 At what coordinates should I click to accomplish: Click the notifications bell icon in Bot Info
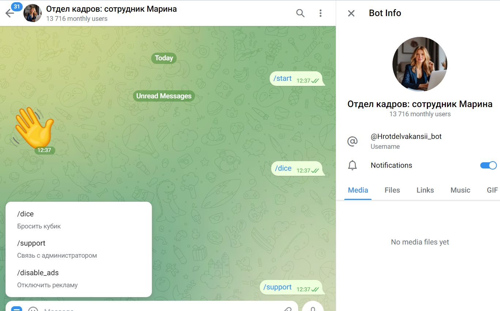(352, 165)
